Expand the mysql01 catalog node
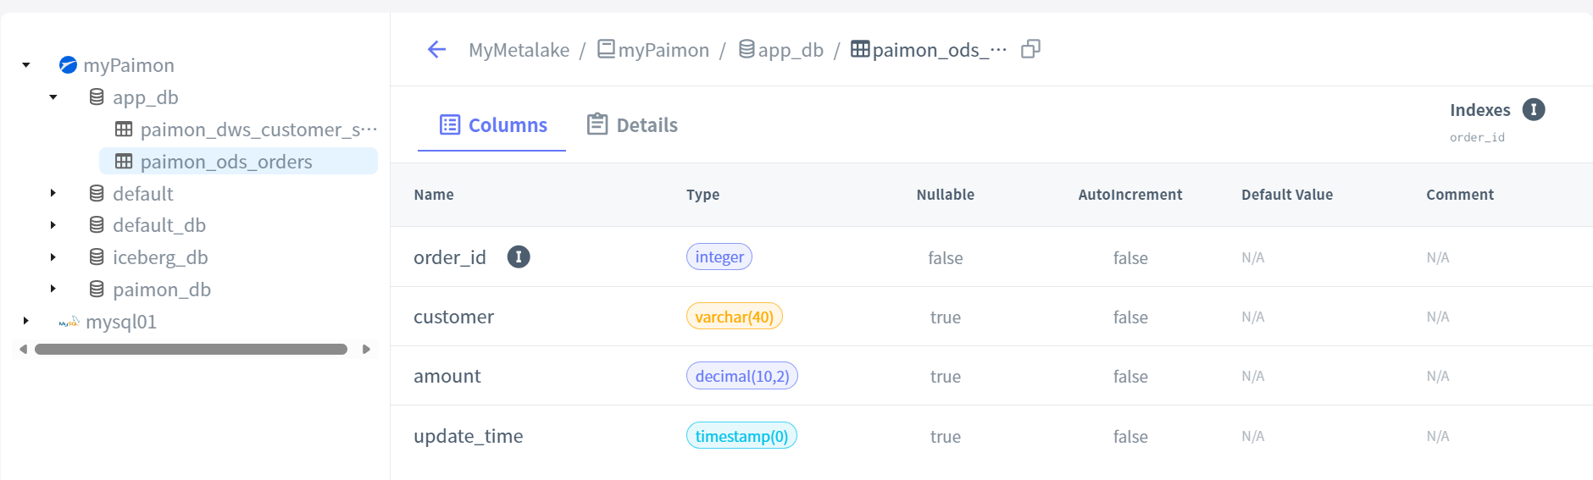 coord(26,322)
